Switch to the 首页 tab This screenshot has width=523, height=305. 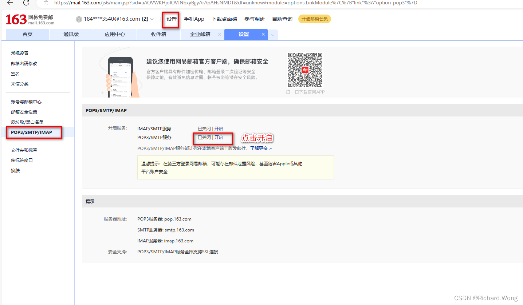[x=27, y=34]
